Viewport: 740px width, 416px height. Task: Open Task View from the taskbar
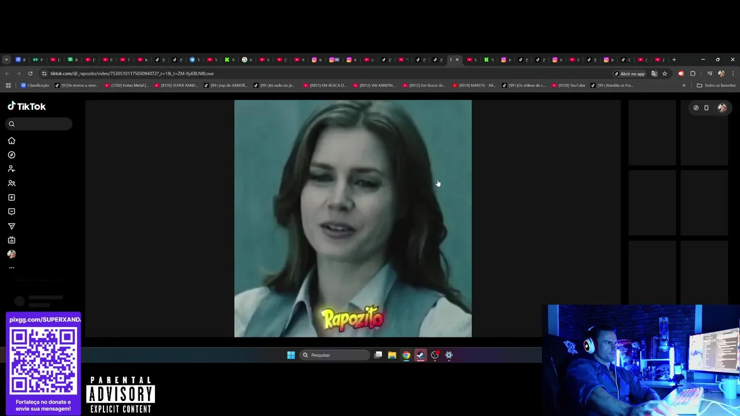click(x=378, y=355)
